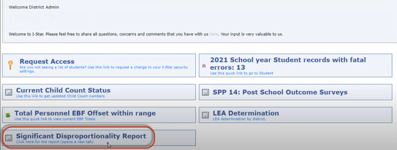Open the LEA Determination heading

(x=246, y=113)
